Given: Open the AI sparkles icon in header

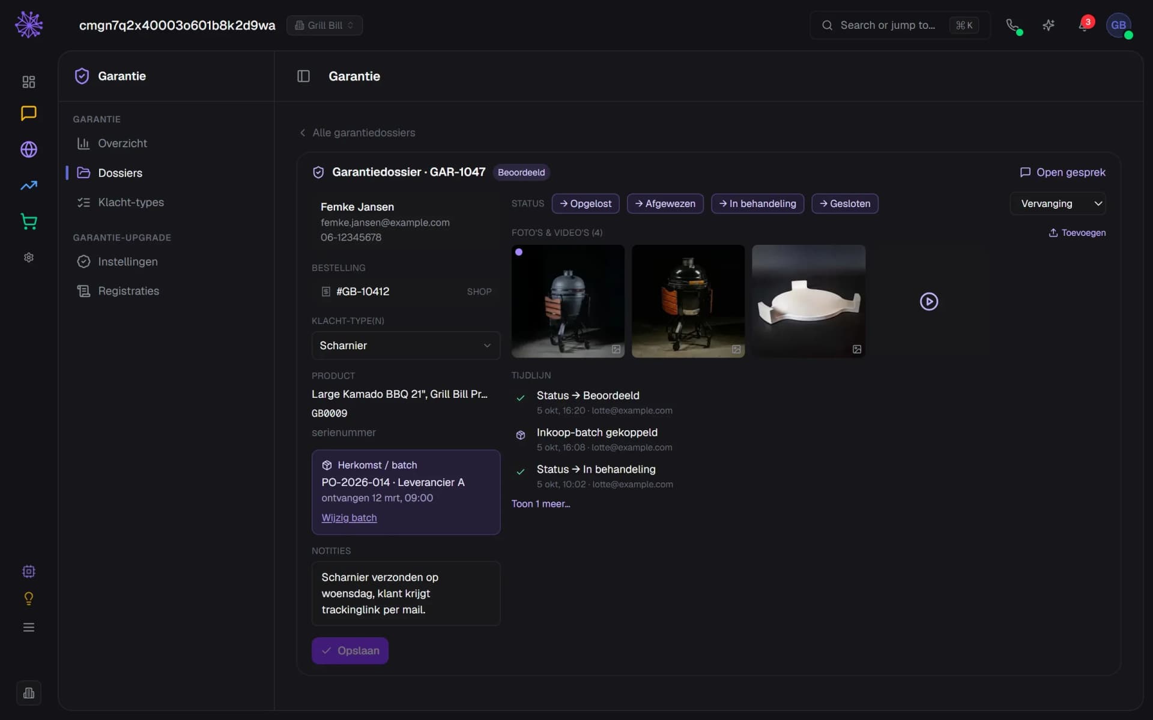Looking at the screenshot, I should pyautogui.click(x=1049, y=25).
